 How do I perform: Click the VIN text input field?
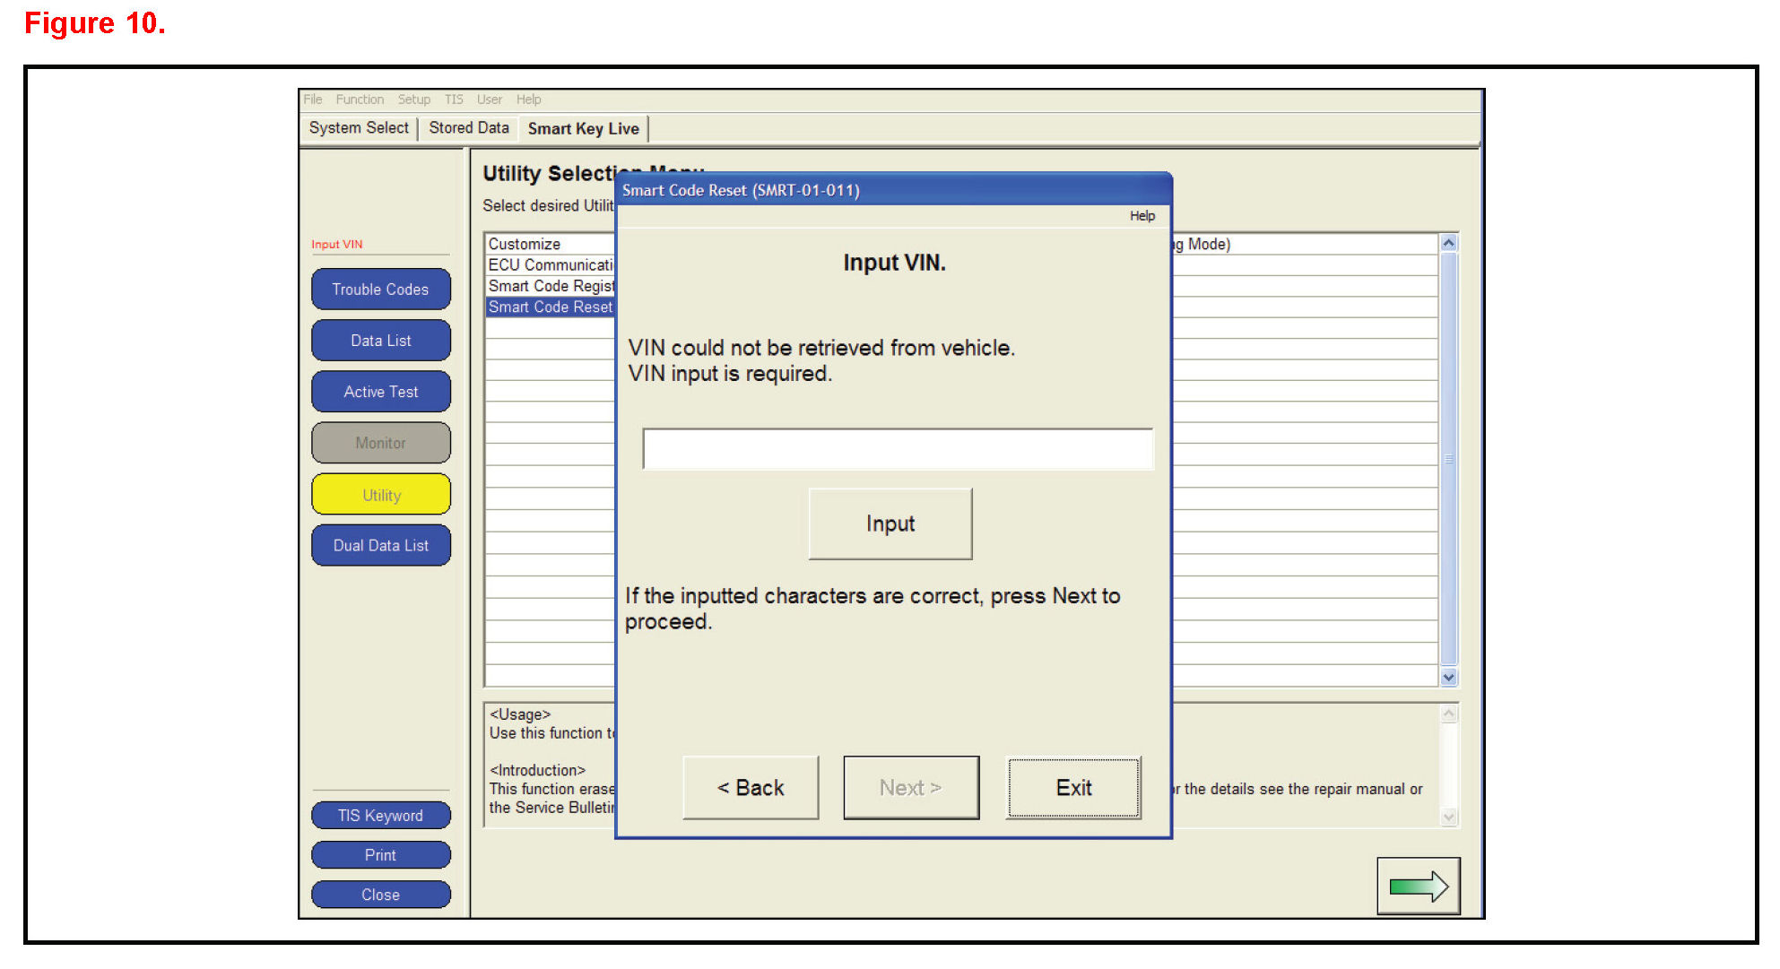tap(897, 449)
